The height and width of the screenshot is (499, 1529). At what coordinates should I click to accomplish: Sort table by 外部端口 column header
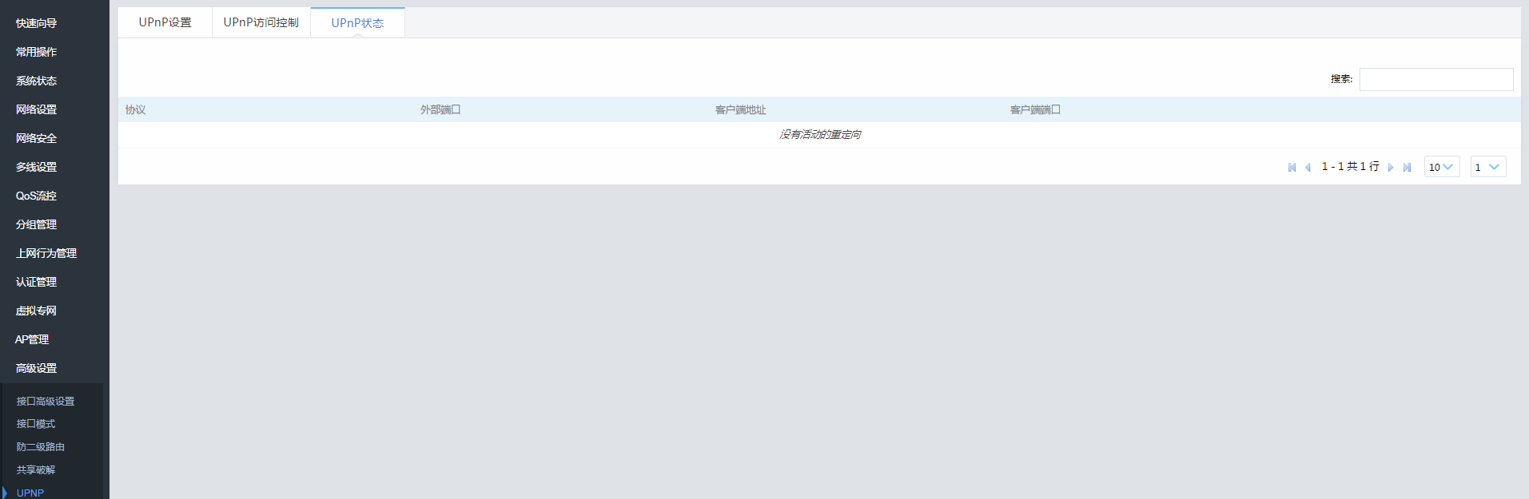440,110
